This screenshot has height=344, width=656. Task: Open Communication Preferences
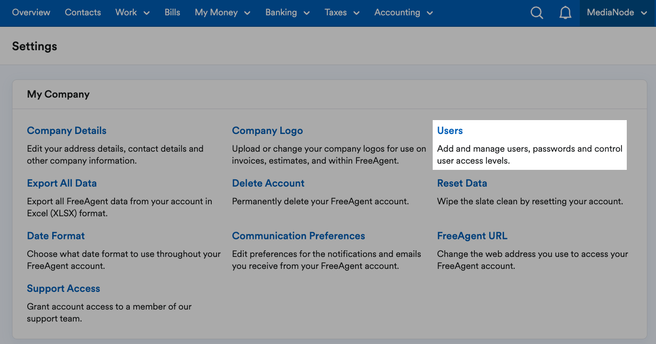point(298,235)
